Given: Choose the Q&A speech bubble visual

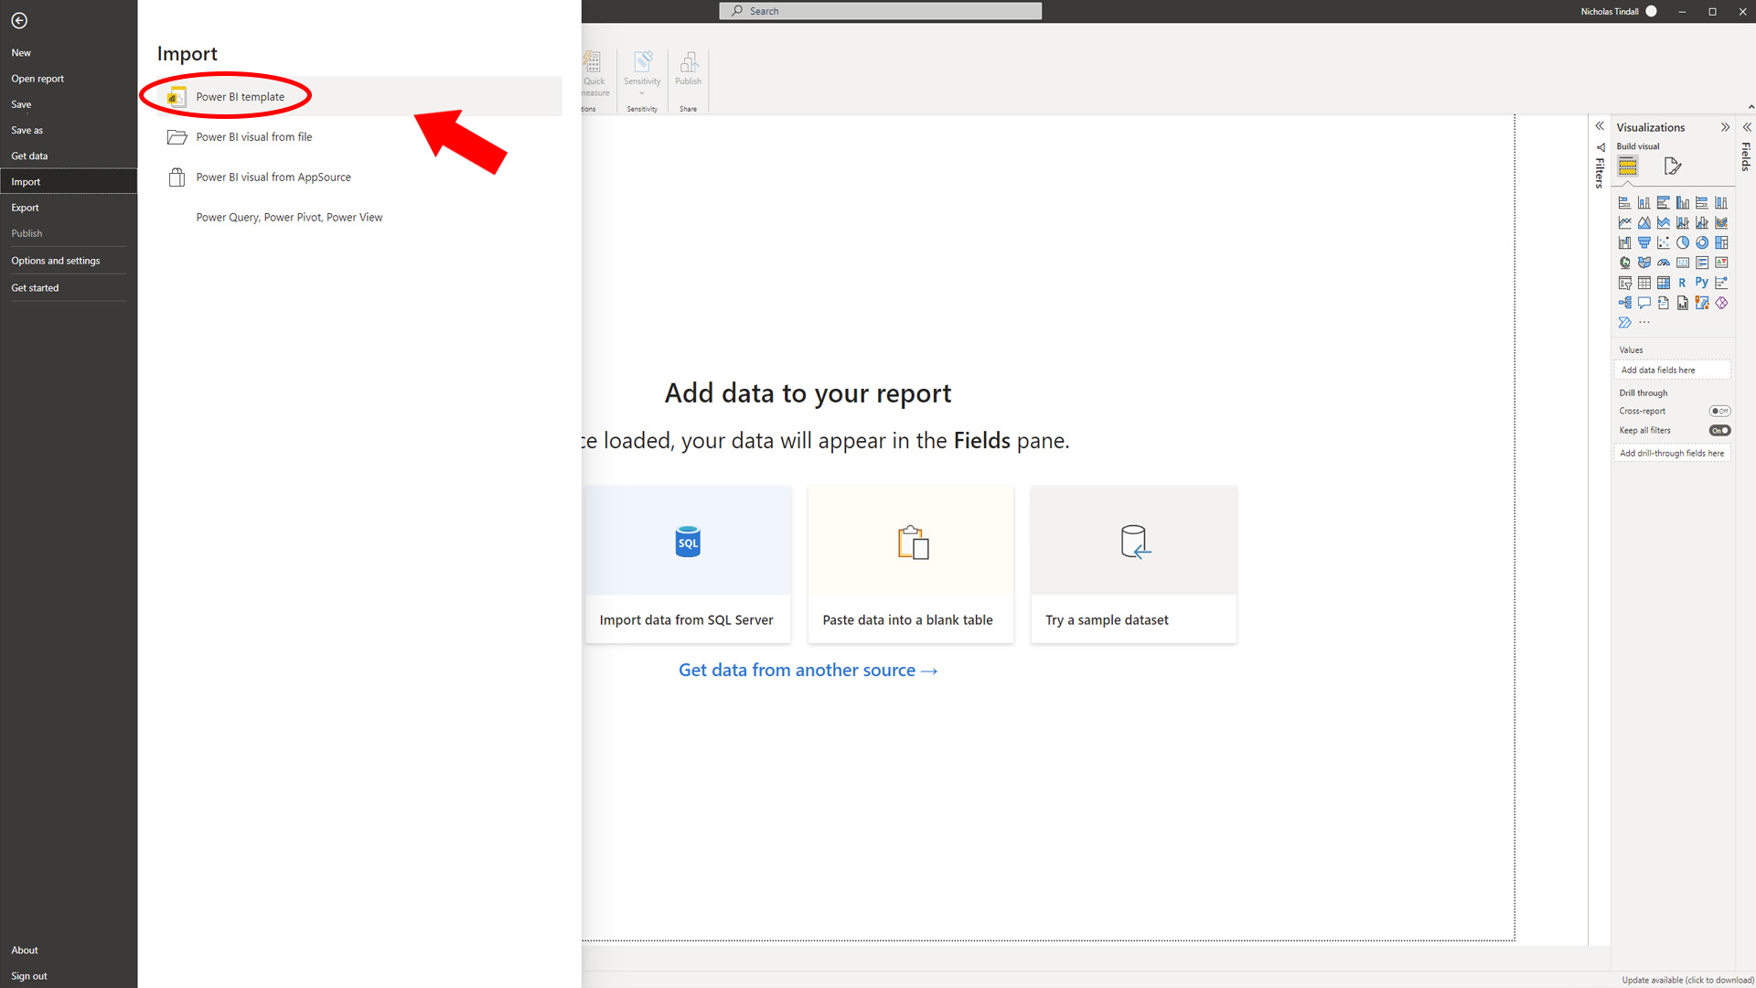Looking at the screenshot, I should pos(1644,303).
